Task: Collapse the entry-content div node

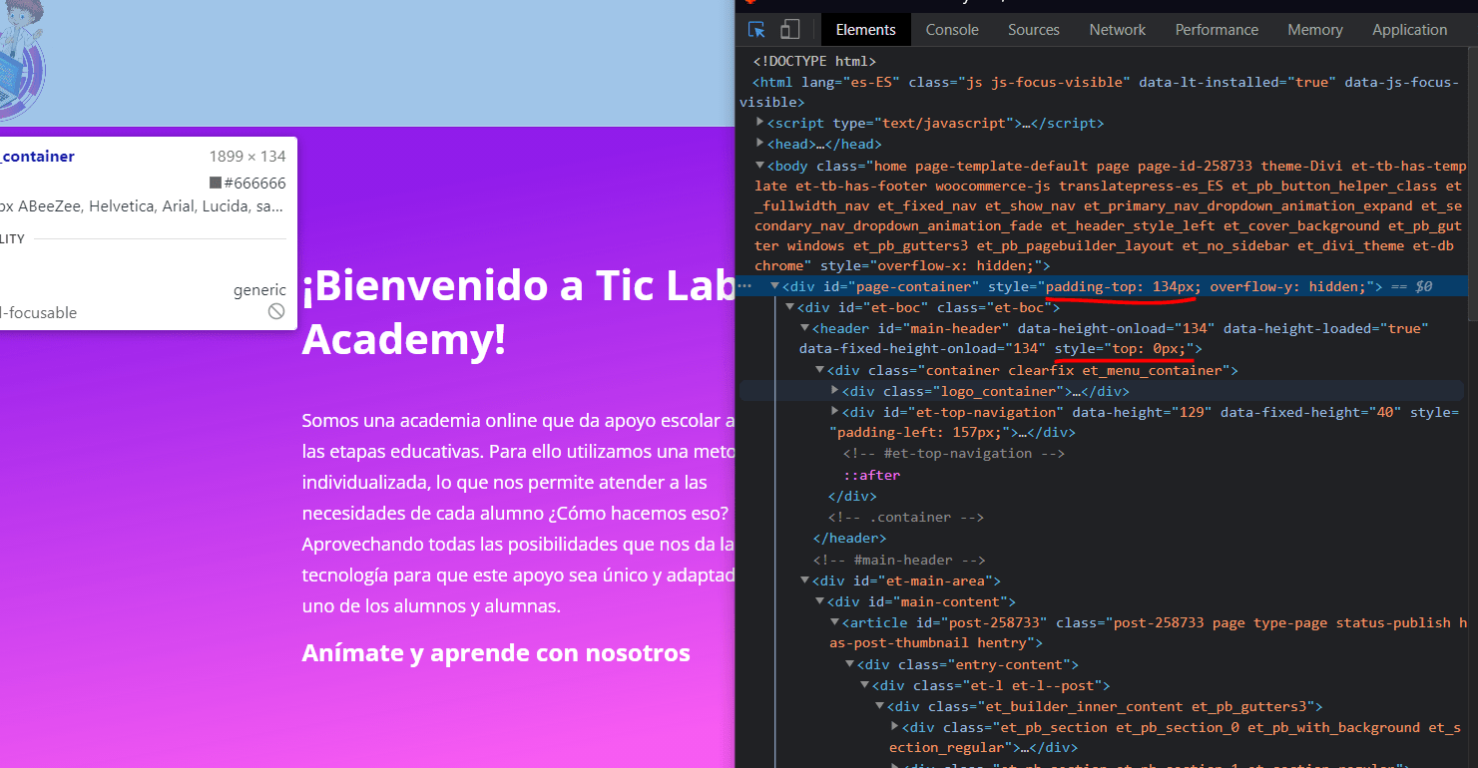Action: click(850, 664)
